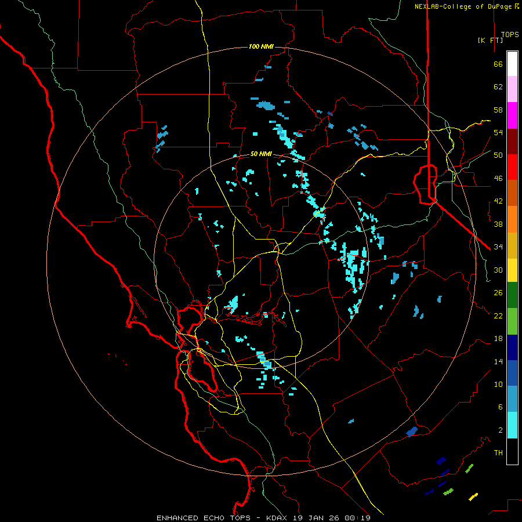This screenshot has width=522, height=522.
Task: Click the legend value '18'
Action: point(498,339)
